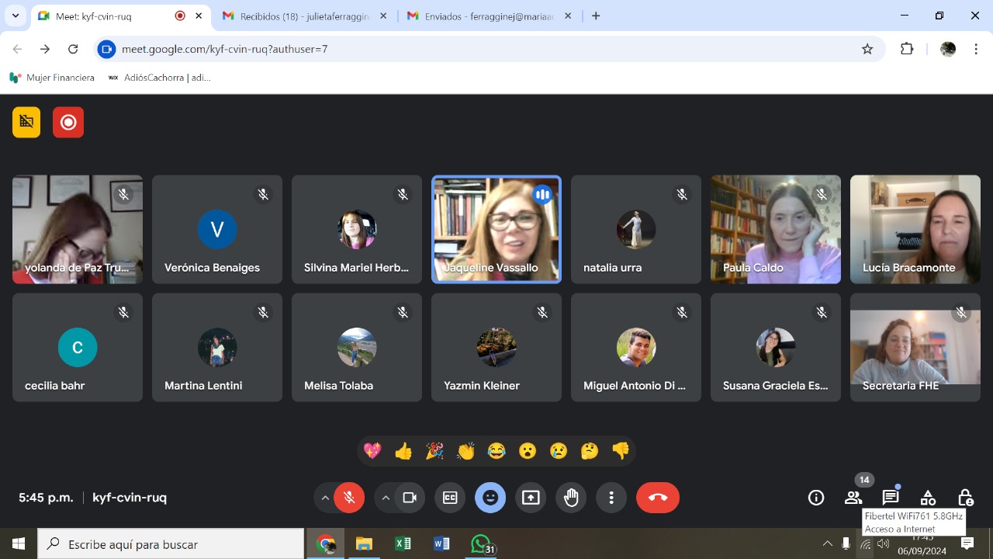The image size is (993, 559).
Task: Open the in-call chat panel
Action: click(x=891, y=498)
